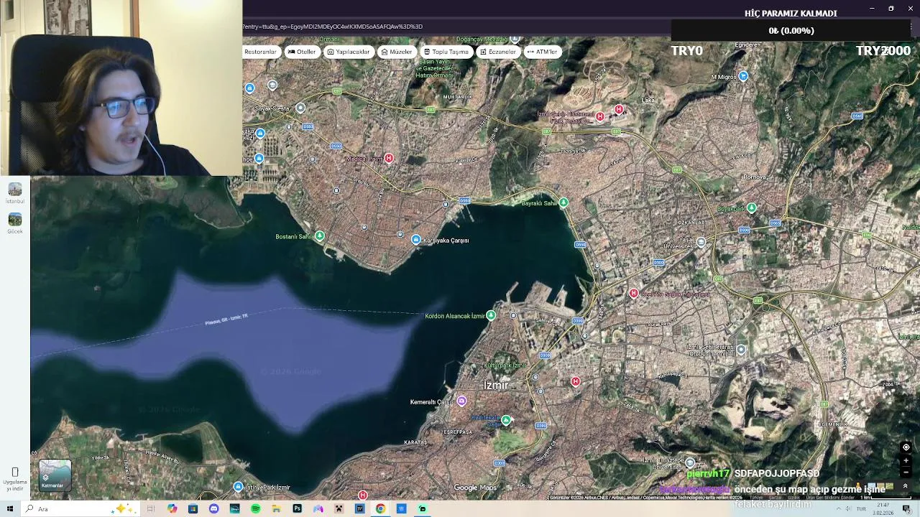Image resolution: width=920 pixels, height=517 pixels.
Task: Center map on your location
Action: (906, 447)
